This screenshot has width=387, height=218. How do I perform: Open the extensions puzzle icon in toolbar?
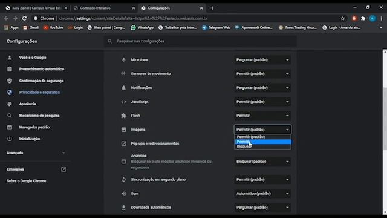363,18
